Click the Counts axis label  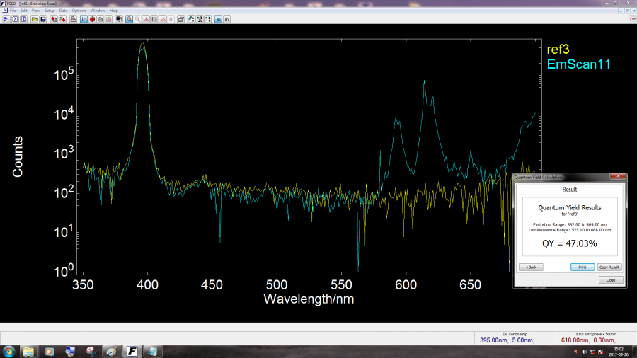[18, 156]
